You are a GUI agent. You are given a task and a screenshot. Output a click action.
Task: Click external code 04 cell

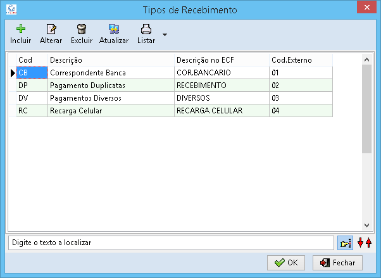(301, 111)
